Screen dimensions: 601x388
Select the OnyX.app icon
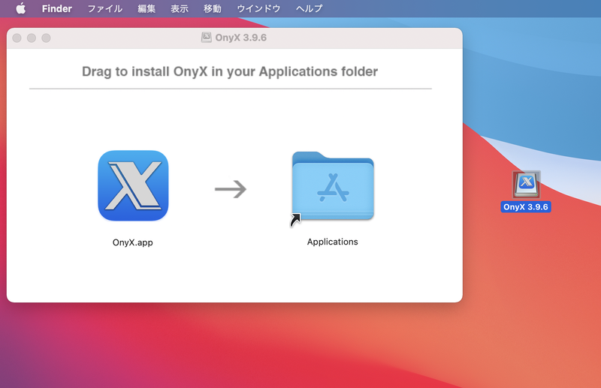click(133, 185)
